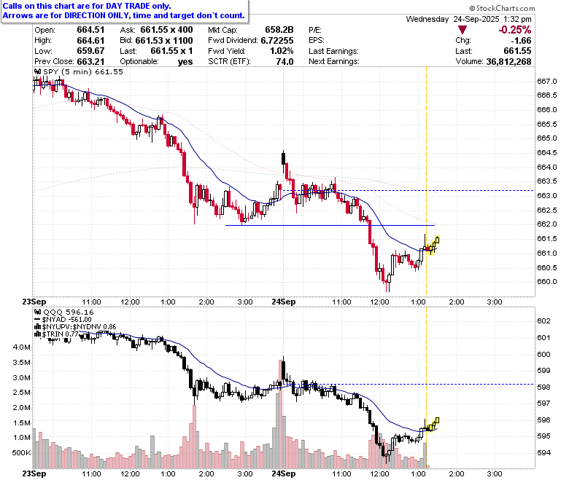Click the -0.25% percent change value
The height and width of the screenshot is (480, 569).
[514, 30]
